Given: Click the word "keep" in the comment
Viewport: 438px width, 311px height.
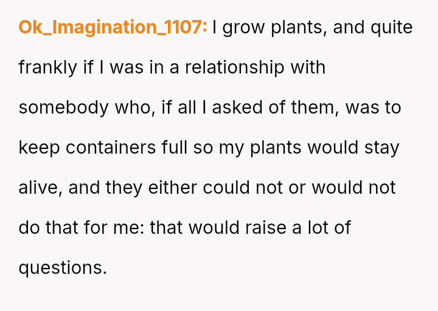Looking at the screenshot, I should pos(39,148).
